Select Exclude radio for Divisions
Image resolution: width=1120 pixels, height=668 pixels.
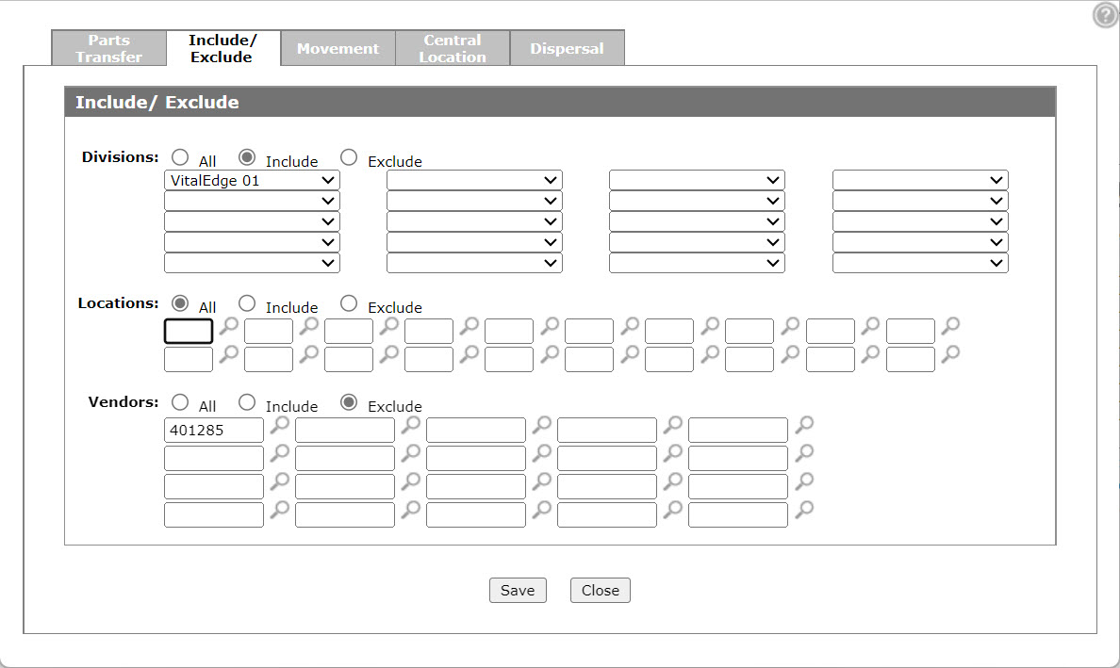[349, 157]
